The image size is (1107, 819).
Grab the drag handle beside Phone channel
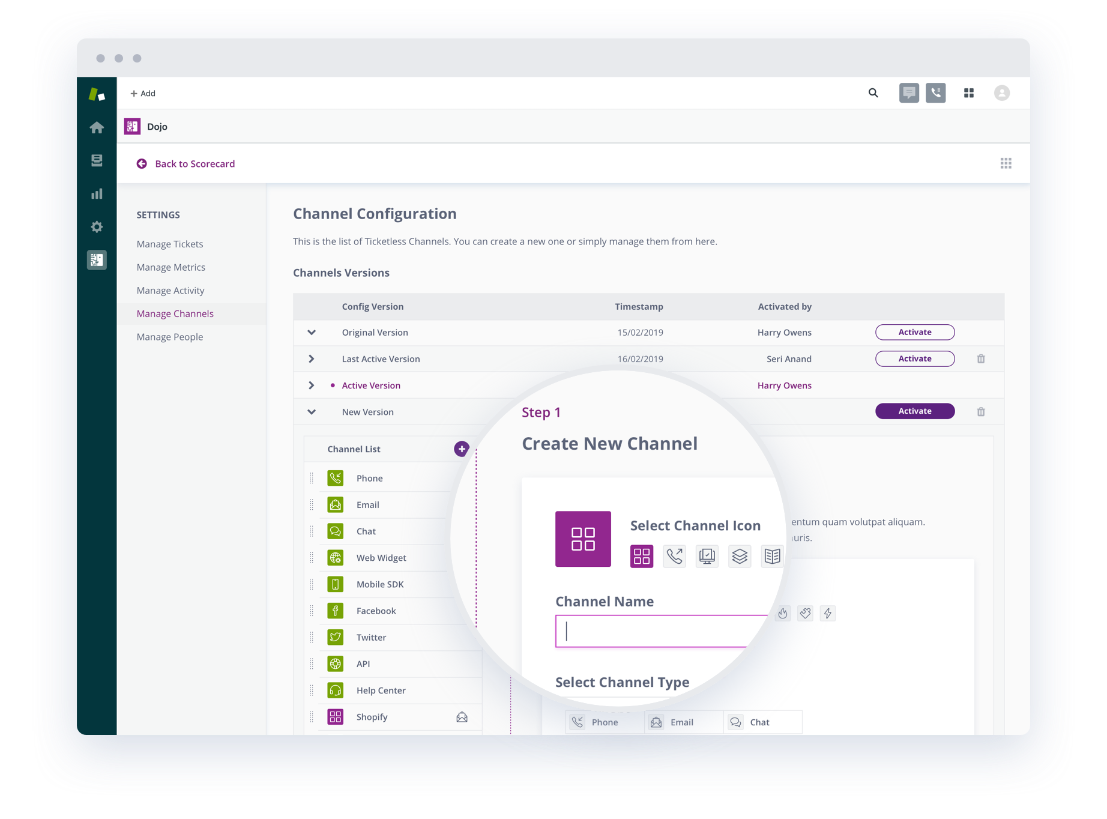coord(312,478)
